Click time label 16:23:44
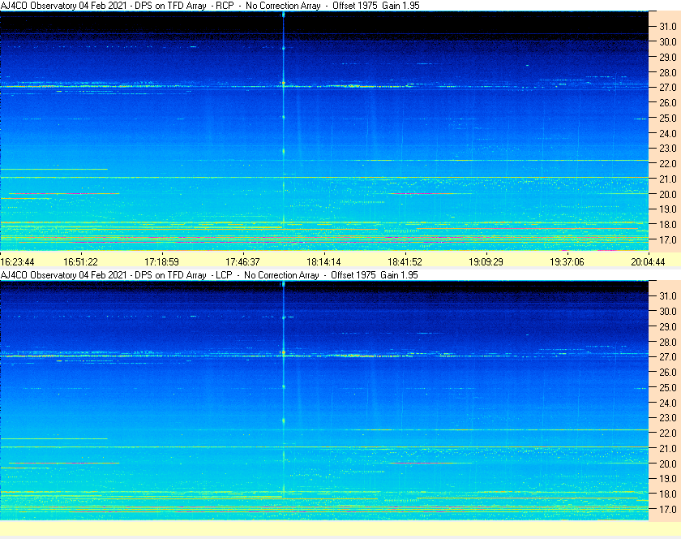 (17, 262)
